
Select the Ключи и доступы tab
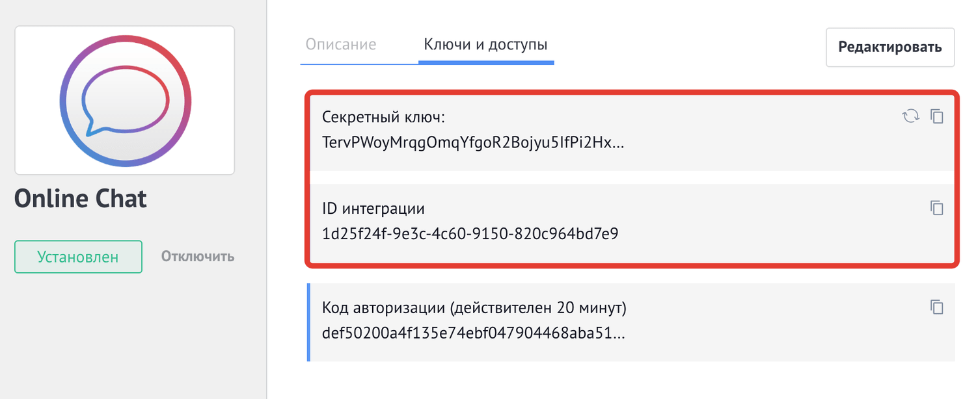(x=485, y=45)
